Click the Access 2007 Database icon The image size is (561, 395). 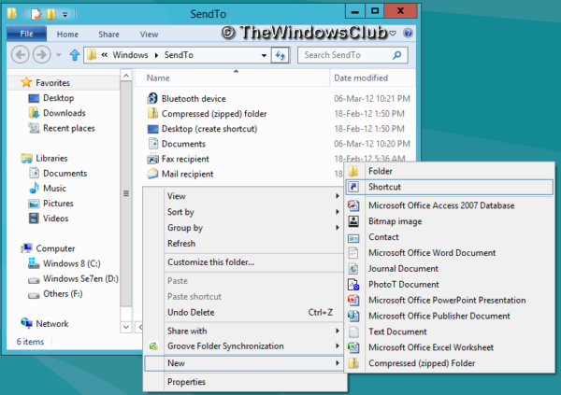point(353,205)
